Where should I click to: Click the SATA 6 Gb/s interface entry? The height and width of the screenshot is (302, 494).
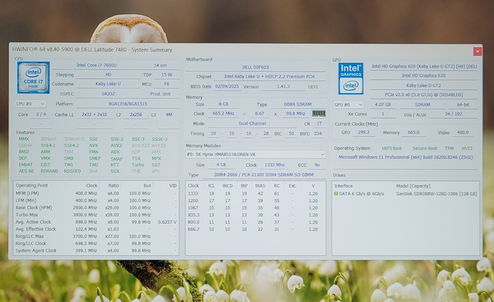coord(361,194)
